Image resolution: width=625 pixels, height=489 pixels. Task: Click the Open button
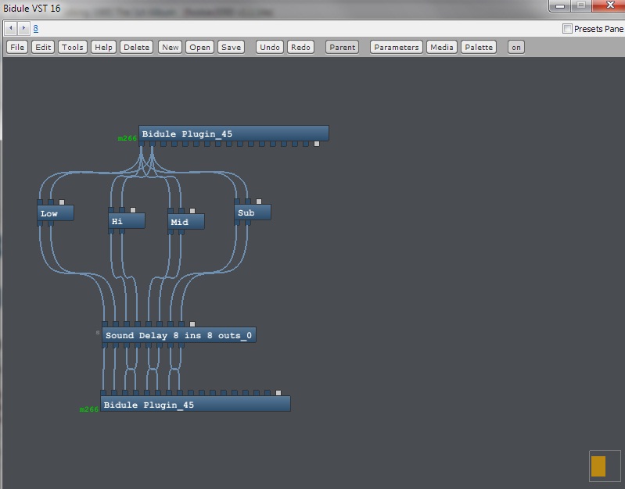click(x=199, y=47)
